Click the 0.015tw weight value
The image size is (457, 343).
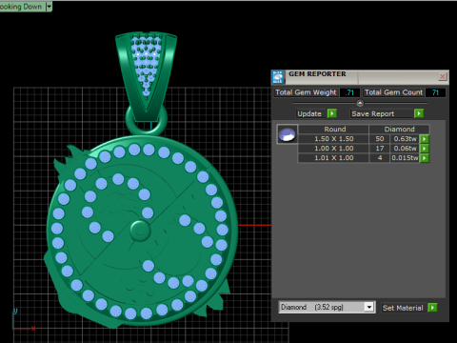pos(405,158)
